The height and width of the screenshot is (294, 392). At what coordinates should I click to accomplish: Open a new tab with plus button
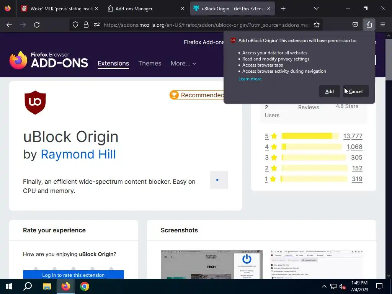tap(283, 9)
